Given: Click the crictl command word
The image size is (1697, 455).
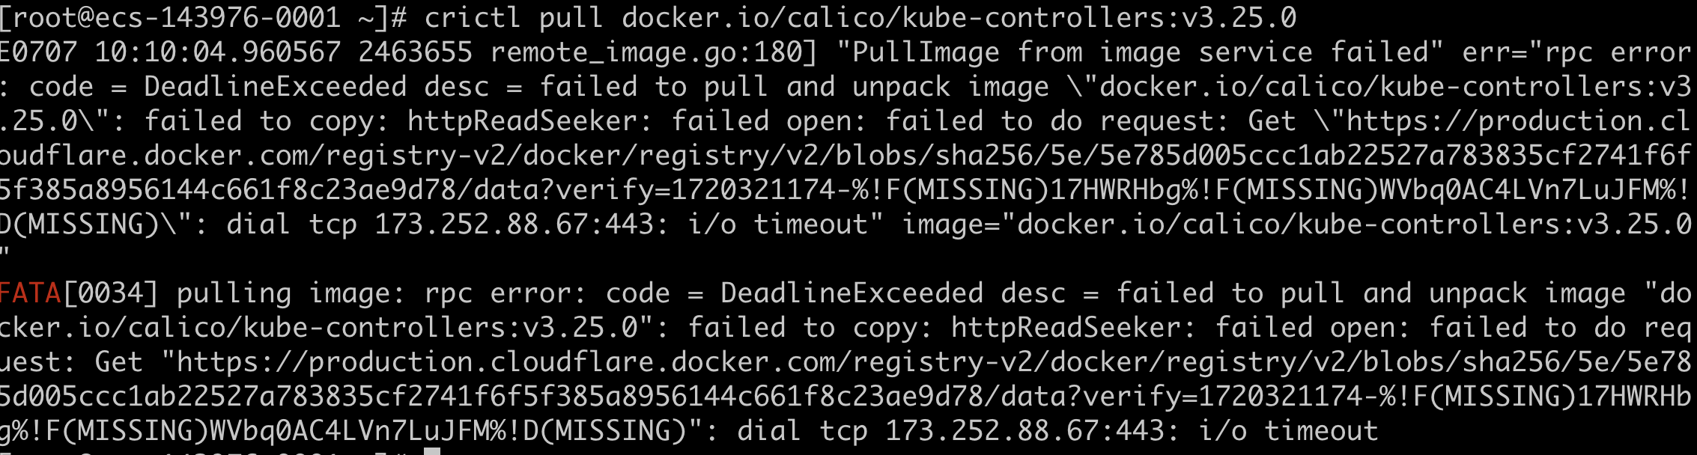Looking at the screenshot, I should [472, 18].
